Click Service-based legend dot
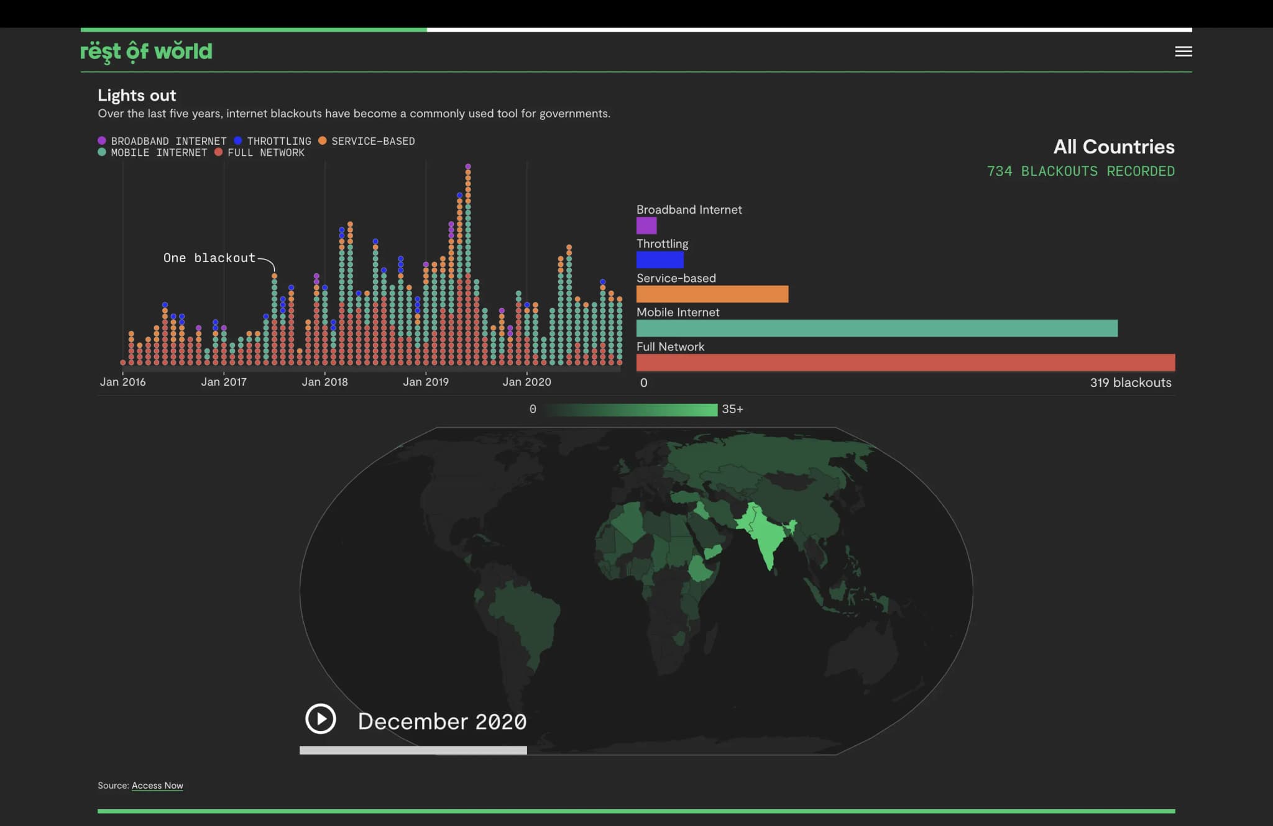This screenshot has width=1273, height=826. click(323, 141)
